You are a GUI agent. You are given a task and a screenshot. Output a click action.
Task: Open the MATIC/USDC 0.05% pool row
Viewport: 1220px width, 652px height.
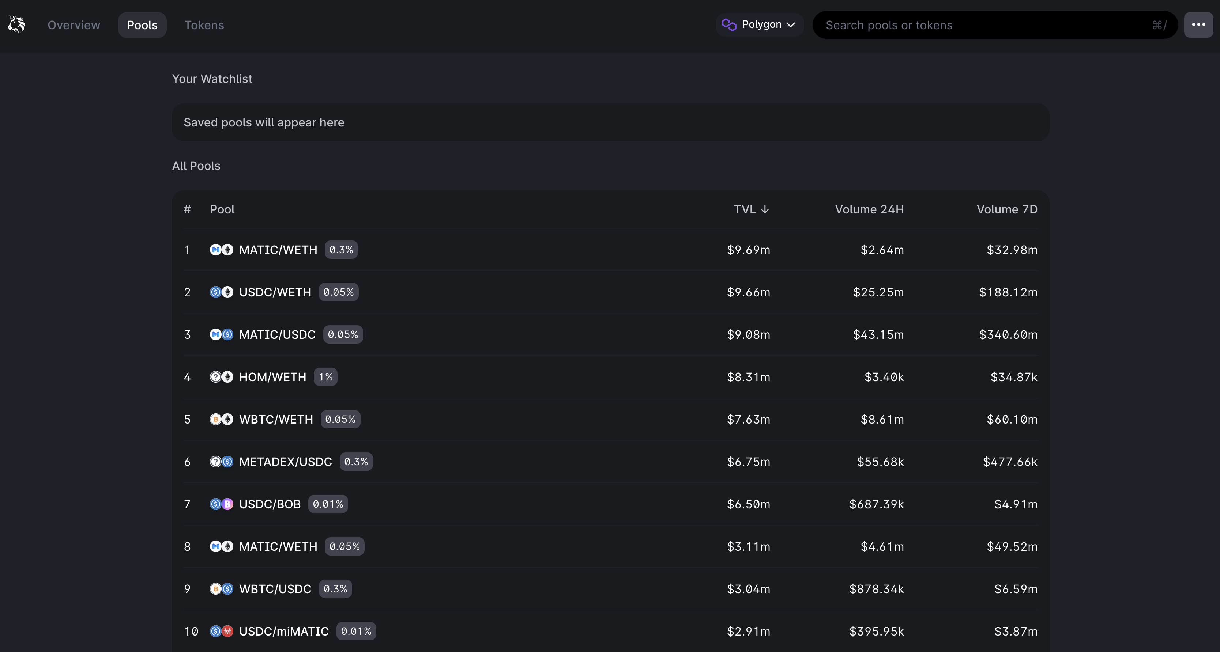pyautogui.click(x=277, y=334)
